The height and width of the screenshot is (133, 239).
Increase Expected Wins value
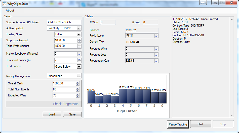click(77, 95)
